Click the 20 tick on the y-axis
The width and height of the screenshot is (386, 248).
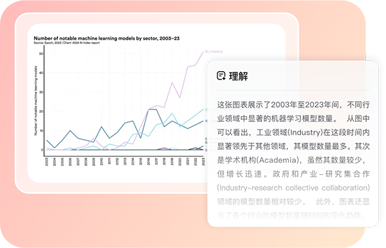pyautogui.click(x=41, y=112)
